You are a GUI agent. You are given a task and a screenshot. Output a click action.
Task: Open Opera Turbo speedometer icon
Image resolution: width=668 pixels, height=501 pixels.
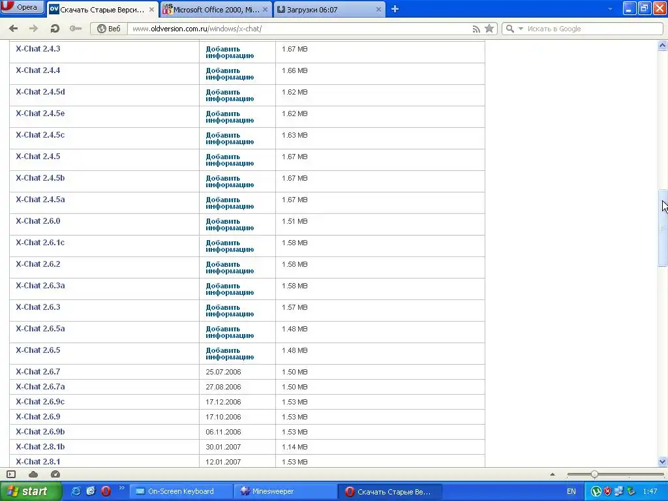point(55,474)
